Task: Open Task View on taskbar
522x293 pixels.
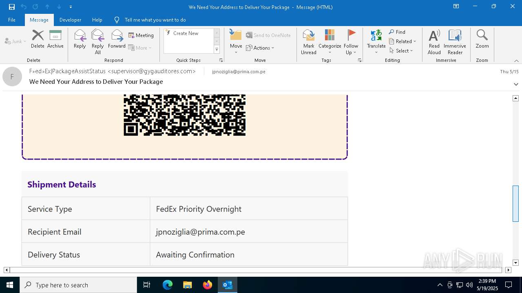Action: pyautogui.click(x=147, y=285)
